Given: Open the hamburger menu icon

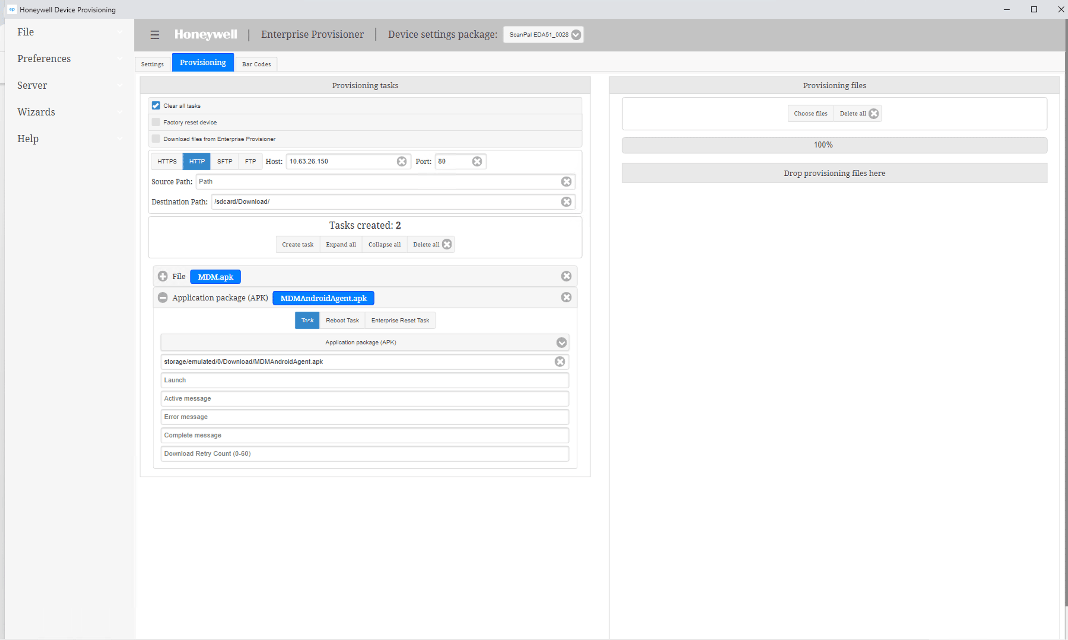Looking at the screenshot, I should (x=155, y=34).
